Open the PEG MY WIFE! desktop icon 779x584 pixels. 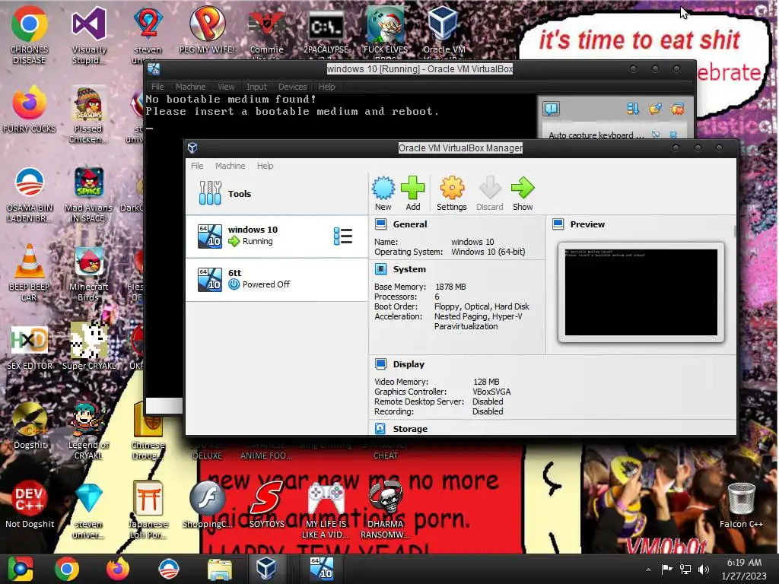click(x=207, y=30)
